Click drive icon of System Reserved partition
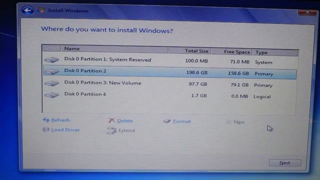320x180 pixels. (51, 60)
